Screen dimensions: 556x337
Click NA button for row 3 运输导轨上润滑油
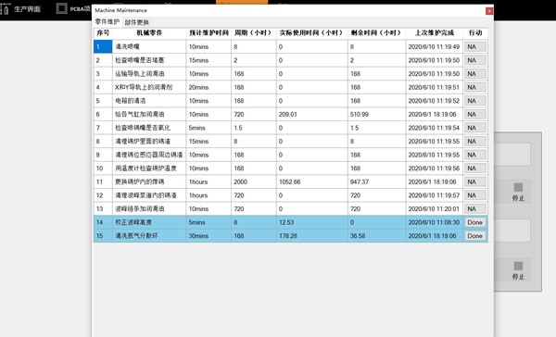475,74
